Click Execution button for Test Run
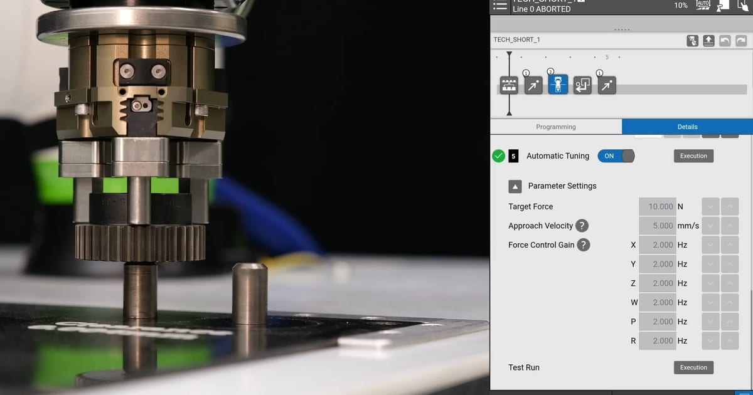Screen dimensions: 753x395 pyautogui.click(x=693, y=367)
